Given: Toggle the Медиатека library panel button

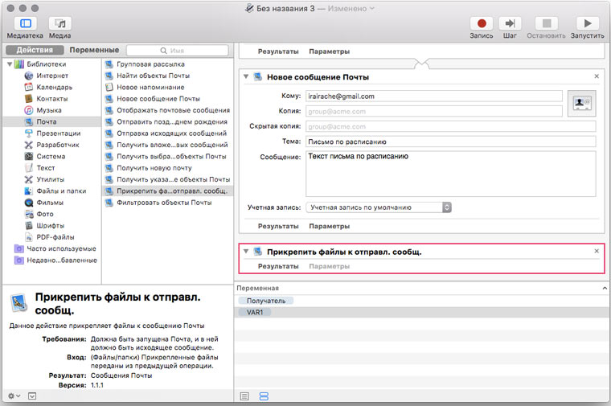Looking at the screenshot, I should point(26,23).
